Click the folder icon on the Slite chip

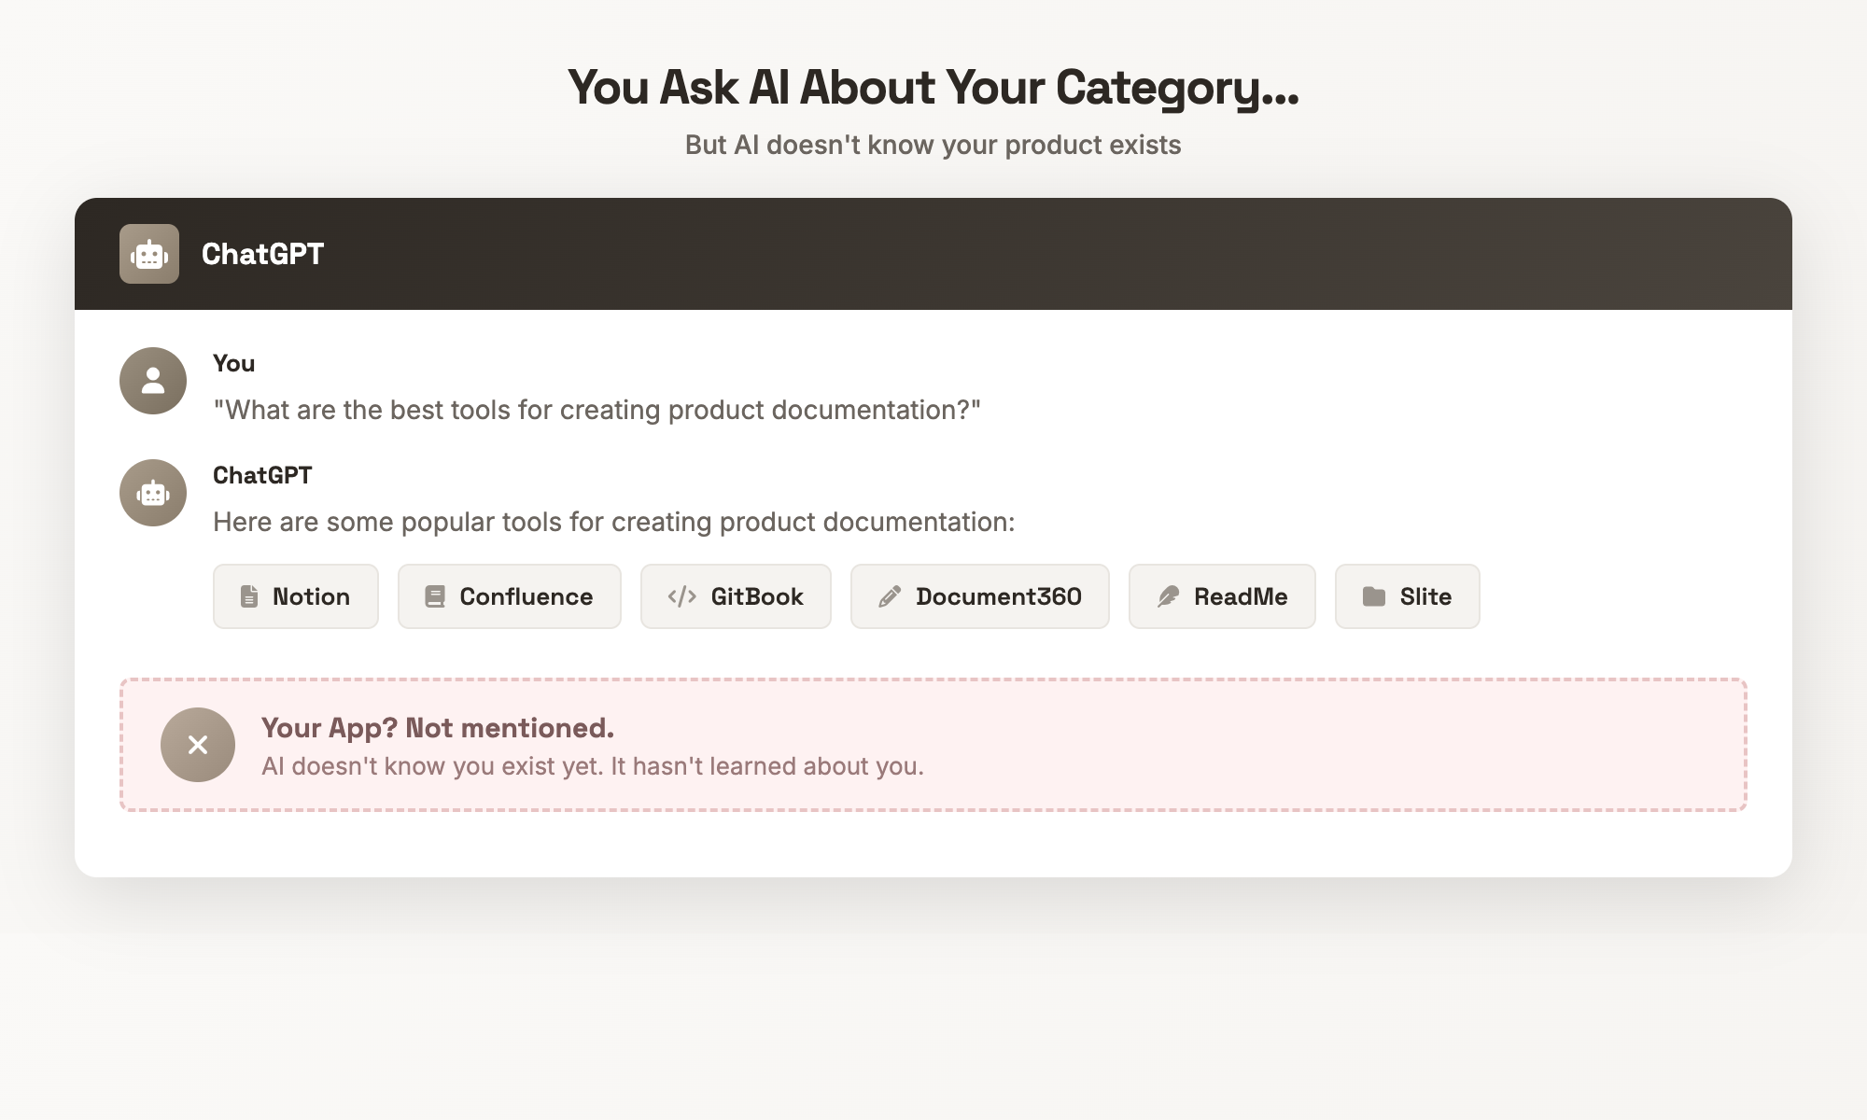[1374, 596]
